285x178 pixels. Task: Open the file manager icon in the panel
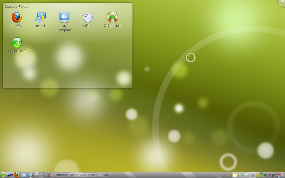[x=24, y=175]
